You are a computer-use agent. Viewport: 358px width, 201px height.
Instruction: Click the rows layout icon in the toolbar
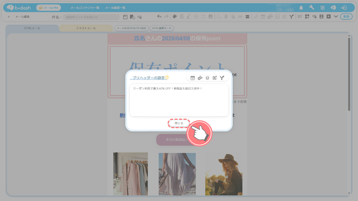248,17
